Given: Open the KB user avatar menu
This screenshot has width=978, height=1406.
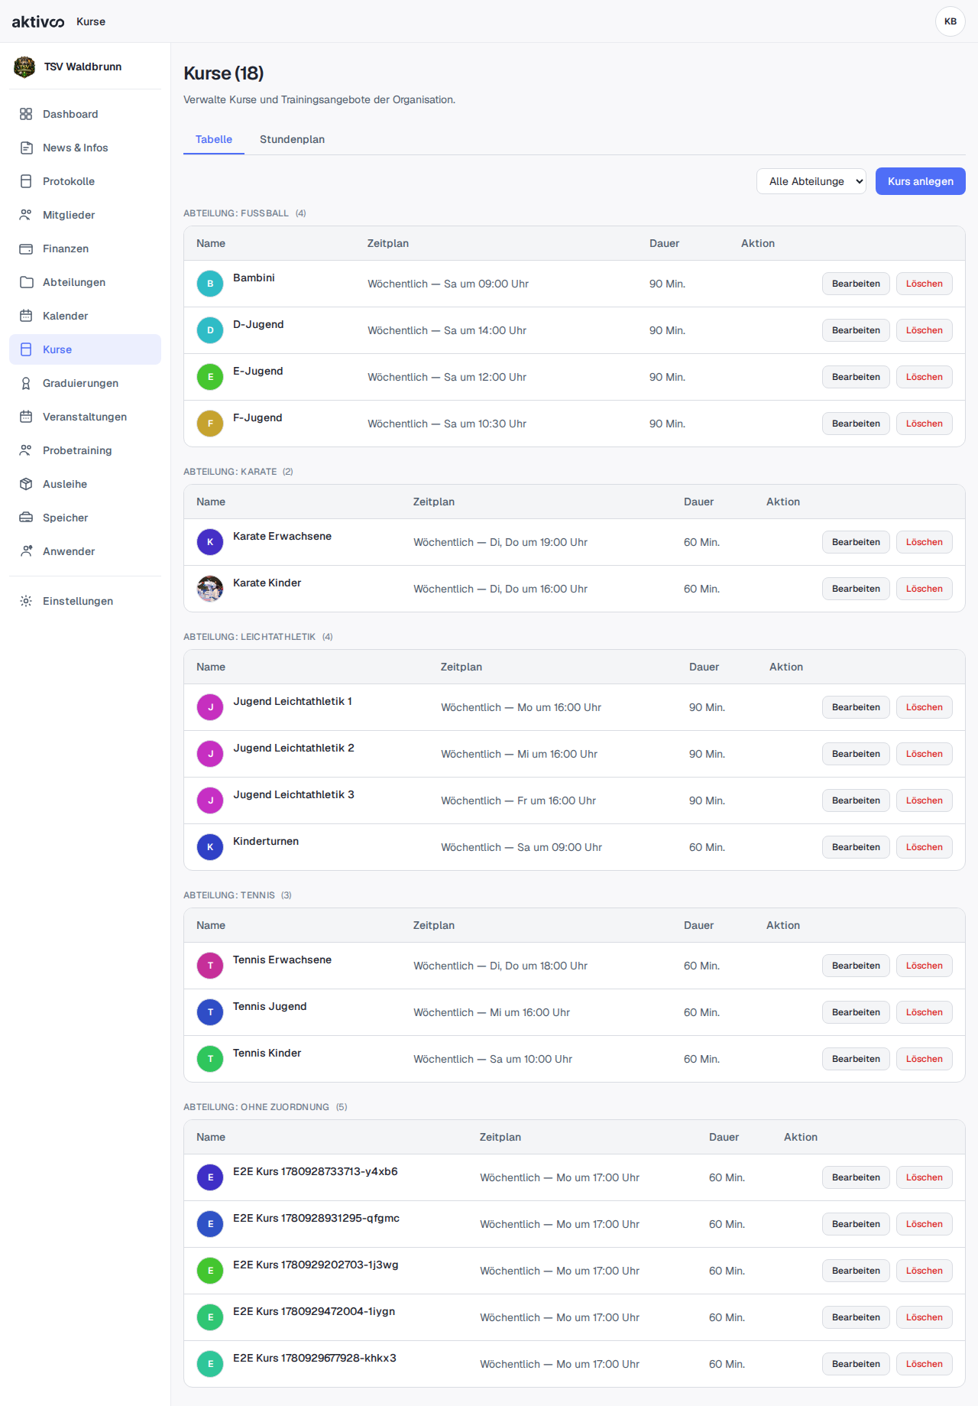Looking at the screenshot, I should point(950,21).
